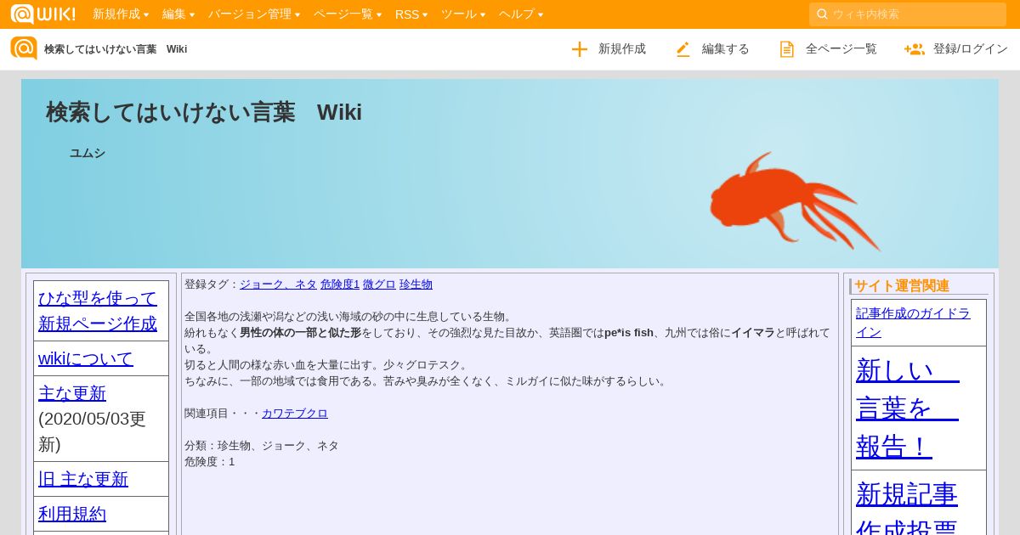Open the ヘルプ menu
The height and width of the screenshot is (535, 1020).
point(521,14)
